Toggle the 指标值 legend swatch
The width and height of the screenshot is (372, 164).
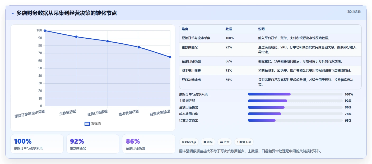(x=87, y=124)
